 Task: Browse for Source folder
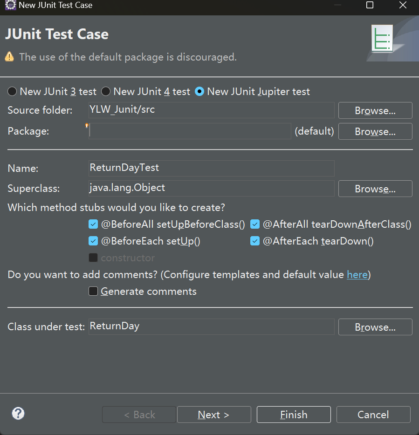pos(375,110)
